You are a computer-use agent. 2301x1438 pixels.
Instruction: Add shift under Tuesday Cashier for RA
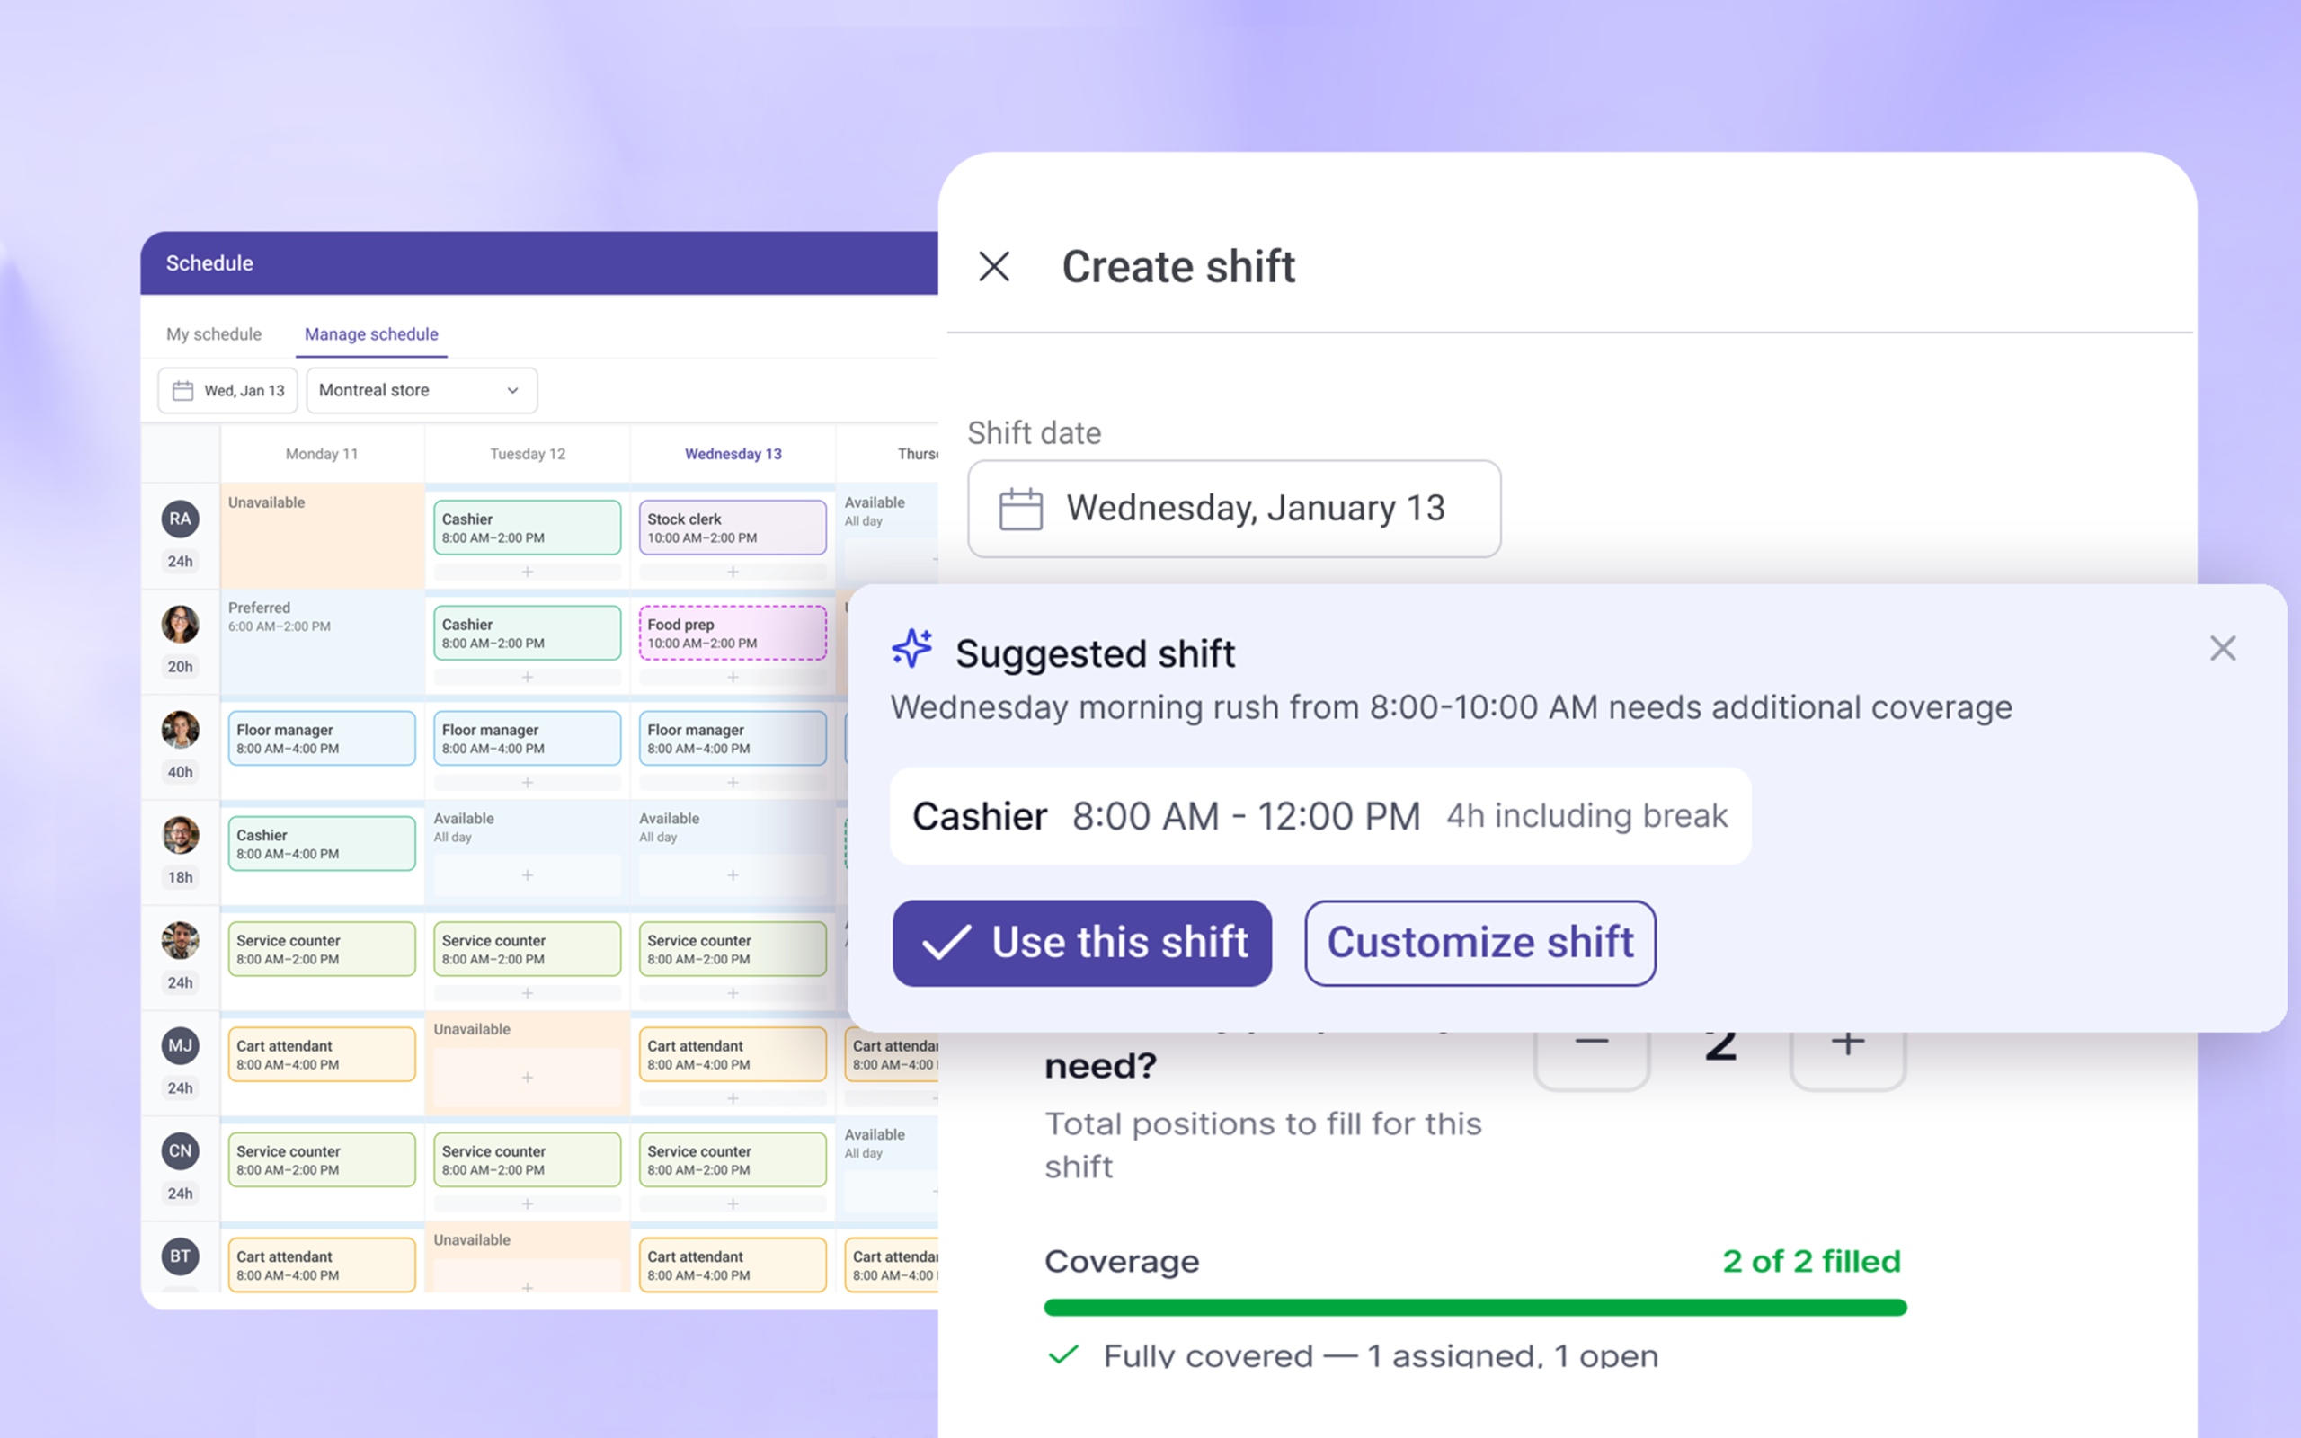click(527, 572)
